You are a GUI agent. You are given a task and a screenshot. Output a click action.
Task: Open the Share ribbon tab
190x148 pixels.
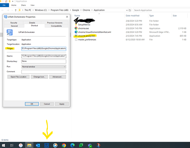(23, 5)
